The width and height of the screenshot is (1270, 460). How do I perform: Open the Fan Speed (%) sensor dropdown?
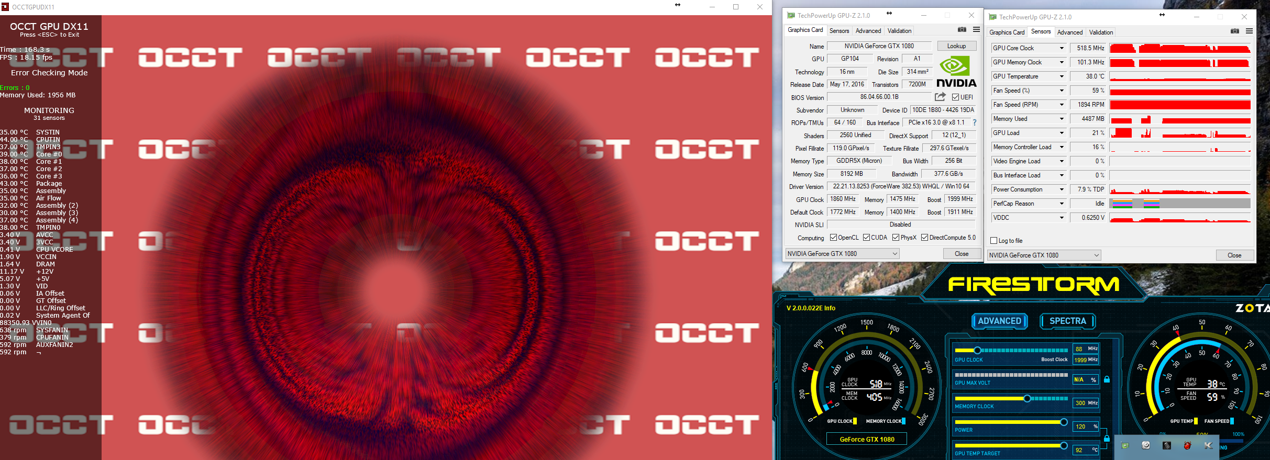click(1062, 91)
